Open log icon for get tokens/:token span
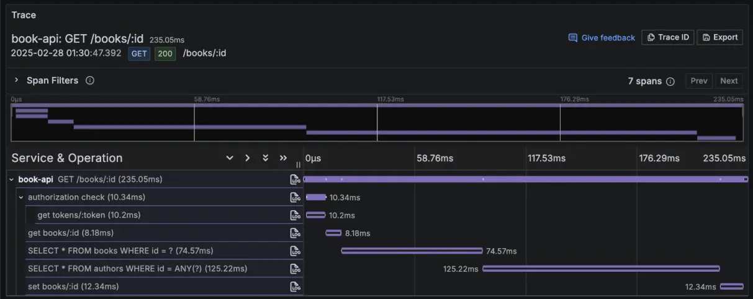The image size is (753, 299). coord(295,215)
